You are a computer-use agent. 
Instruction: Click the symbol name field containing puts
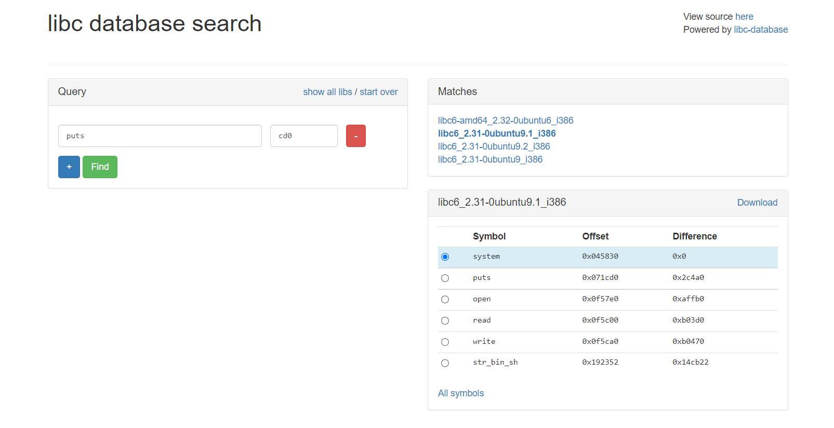click(160, 136)
